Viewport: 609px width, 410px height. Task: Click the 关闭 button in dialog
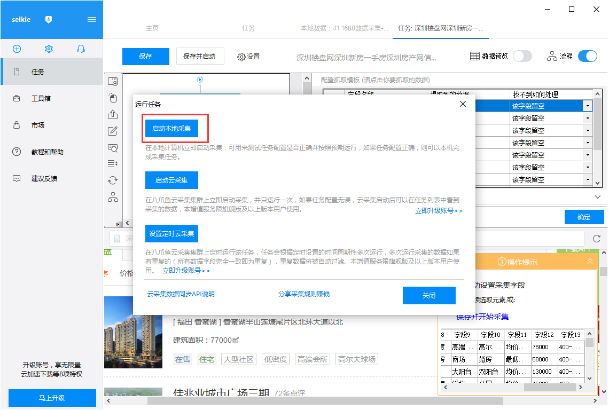tap(429, 295)
